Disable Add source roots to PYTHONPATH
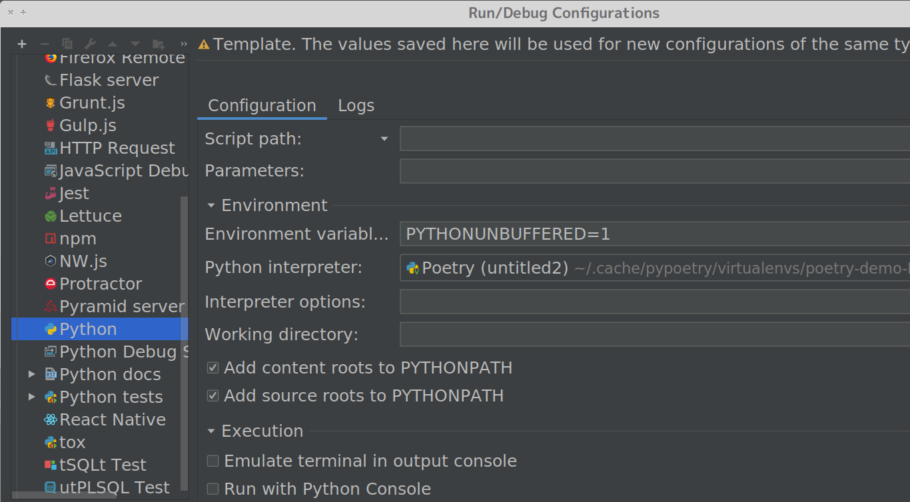Viewport: 910px width, 502px height. pos(213,395)
